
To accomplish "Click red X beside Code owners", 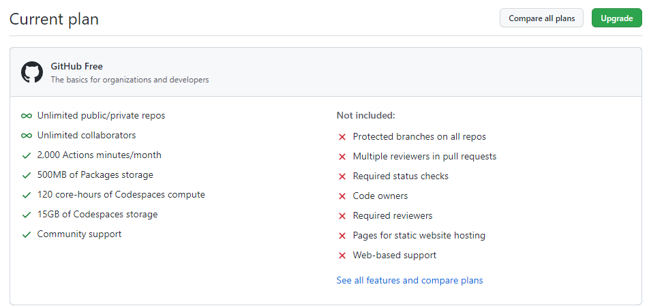I will tap(342, 196).
